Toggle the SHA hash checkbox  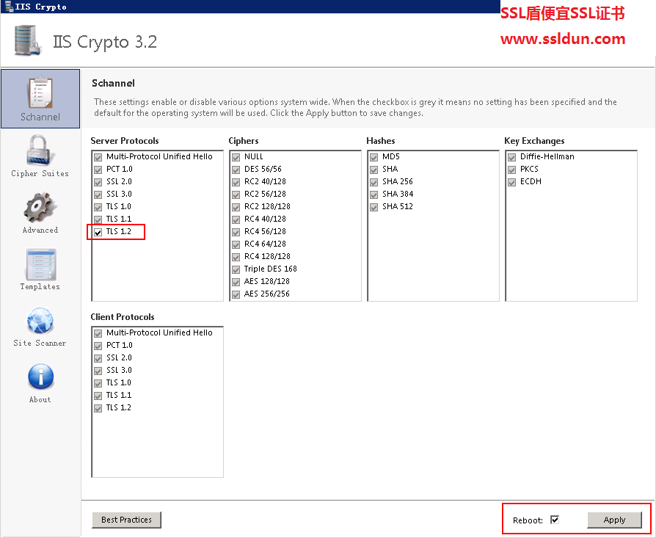coord(374,170)
